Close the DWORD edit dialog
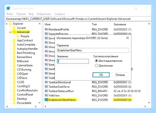 coord(128,38)
